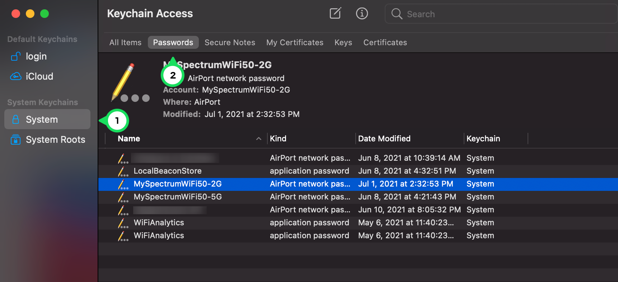
Task: Click the info circle icon in toolbar
Action: [x=362, y=14]
